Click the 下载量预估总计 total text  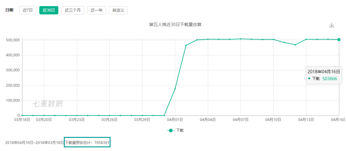87,142
